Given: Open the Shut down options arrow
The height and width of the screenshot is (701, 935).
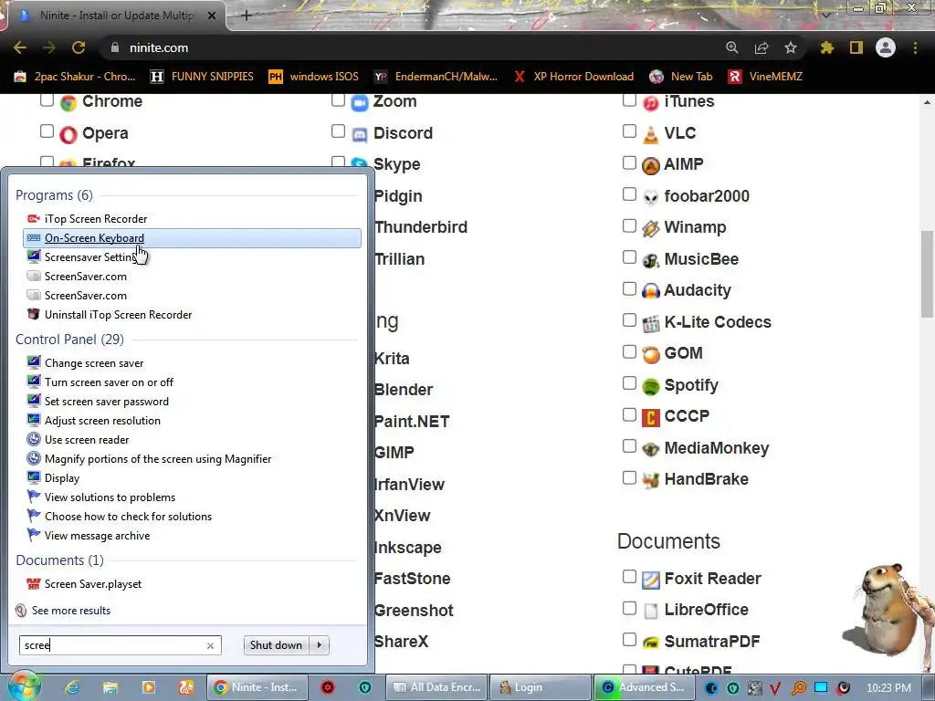Looking at the screenshot, I should point(320,645).
